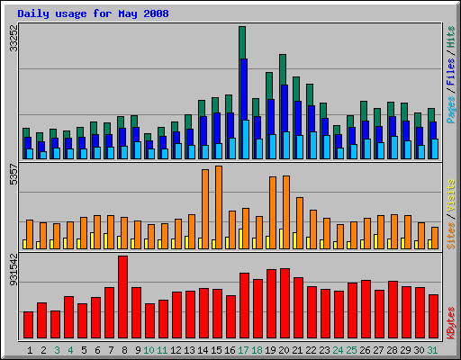The width and height of the screenshot is (461, 360).
Task: Click the Pages legend label
Action: [451, 110]
